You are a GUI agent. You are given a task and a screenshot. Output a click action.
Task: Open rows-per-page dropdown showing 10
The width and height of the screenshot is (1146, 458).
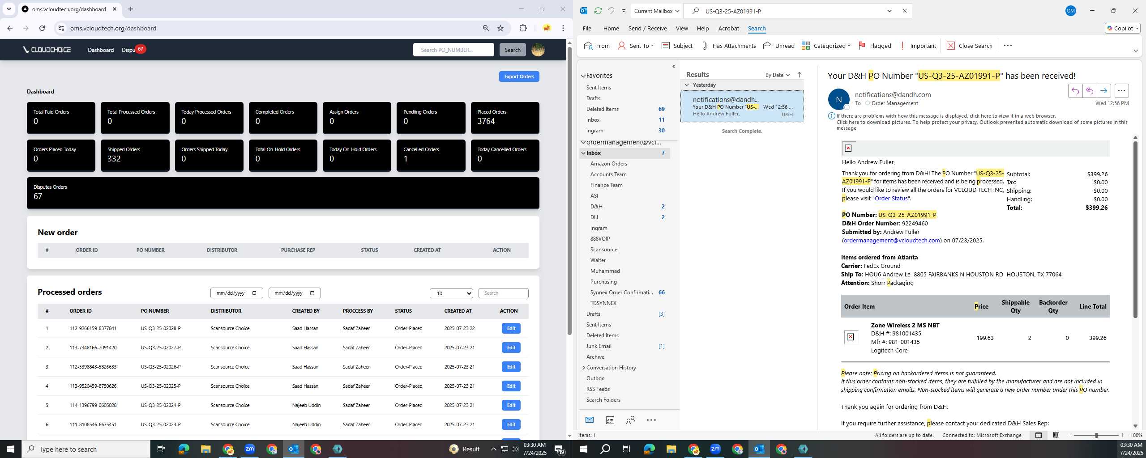[451, 293]
